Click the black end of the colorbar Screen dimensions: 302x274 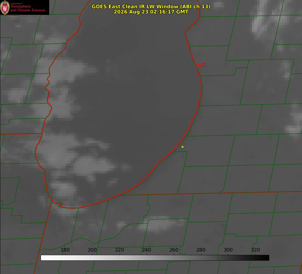265,258
